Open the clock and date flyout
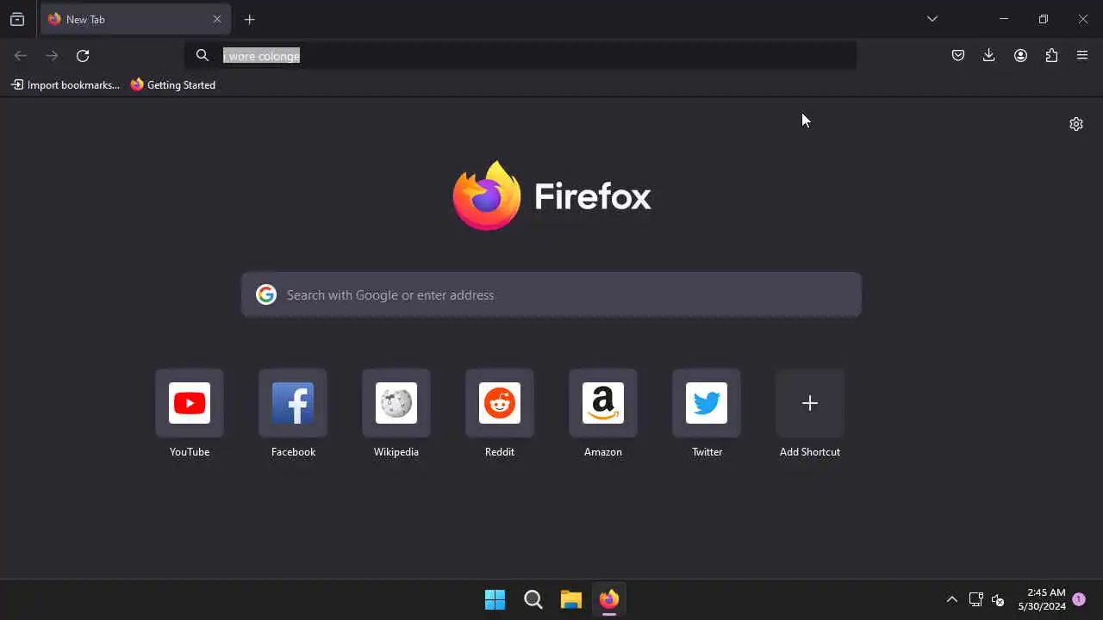The height and width of the screenshot is (620, 1103). (x=1042, y=599)
